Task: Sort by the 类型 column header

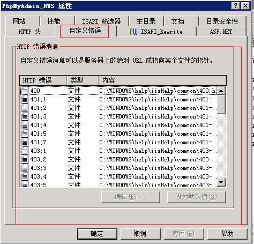Action: pos(83,80)
